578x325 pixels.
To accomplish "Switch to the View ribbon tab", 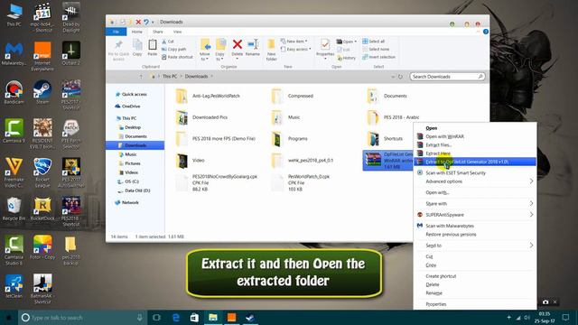I will point(177,32).
